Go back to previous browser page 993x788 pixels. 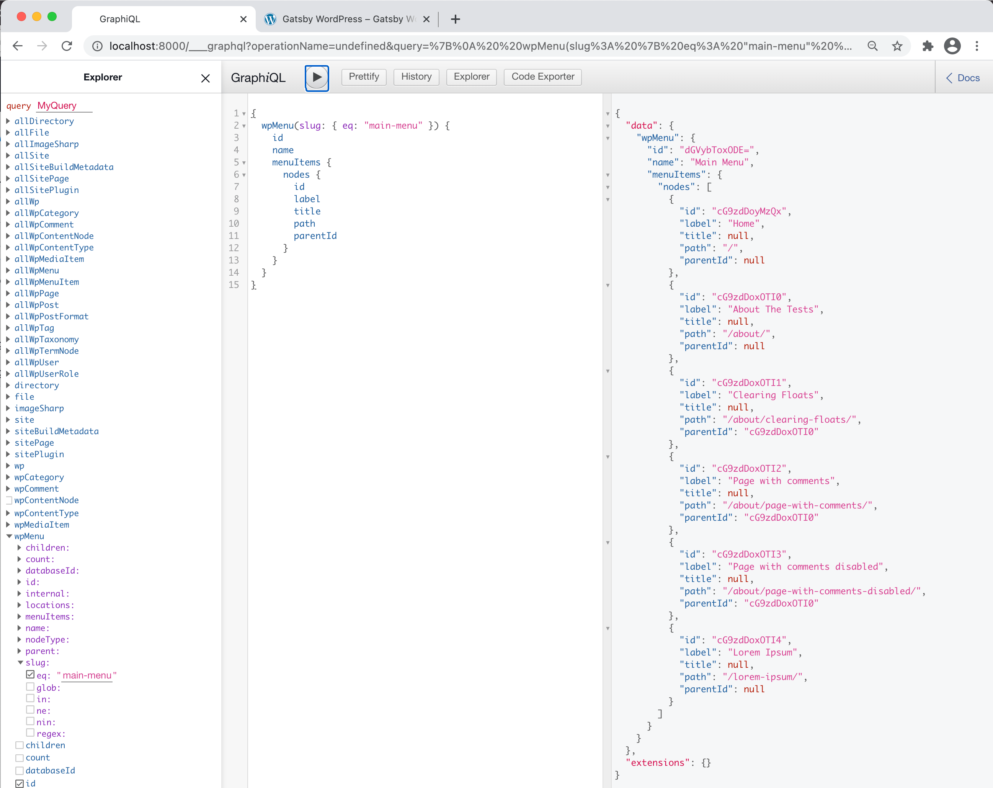click(x=18, y=46)
